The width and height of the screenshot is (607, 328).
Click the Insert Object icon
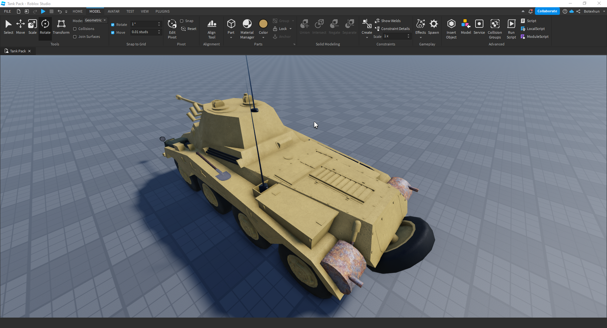click(x=451, y=28)
